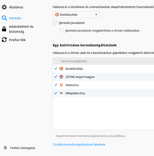Open További keresőszolgáltatások felvétele link
154x156 pixels.
point(79,145)
